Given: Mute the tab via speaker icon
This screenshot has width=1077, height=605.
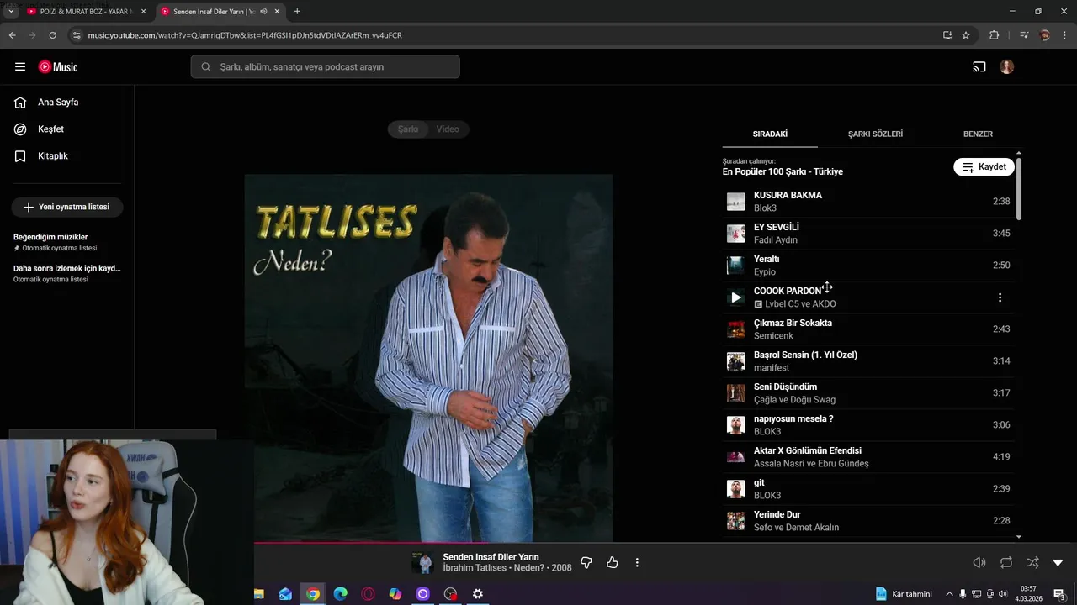Looking at the screenshot, I should pyautogui.click(x=263, y=12).
